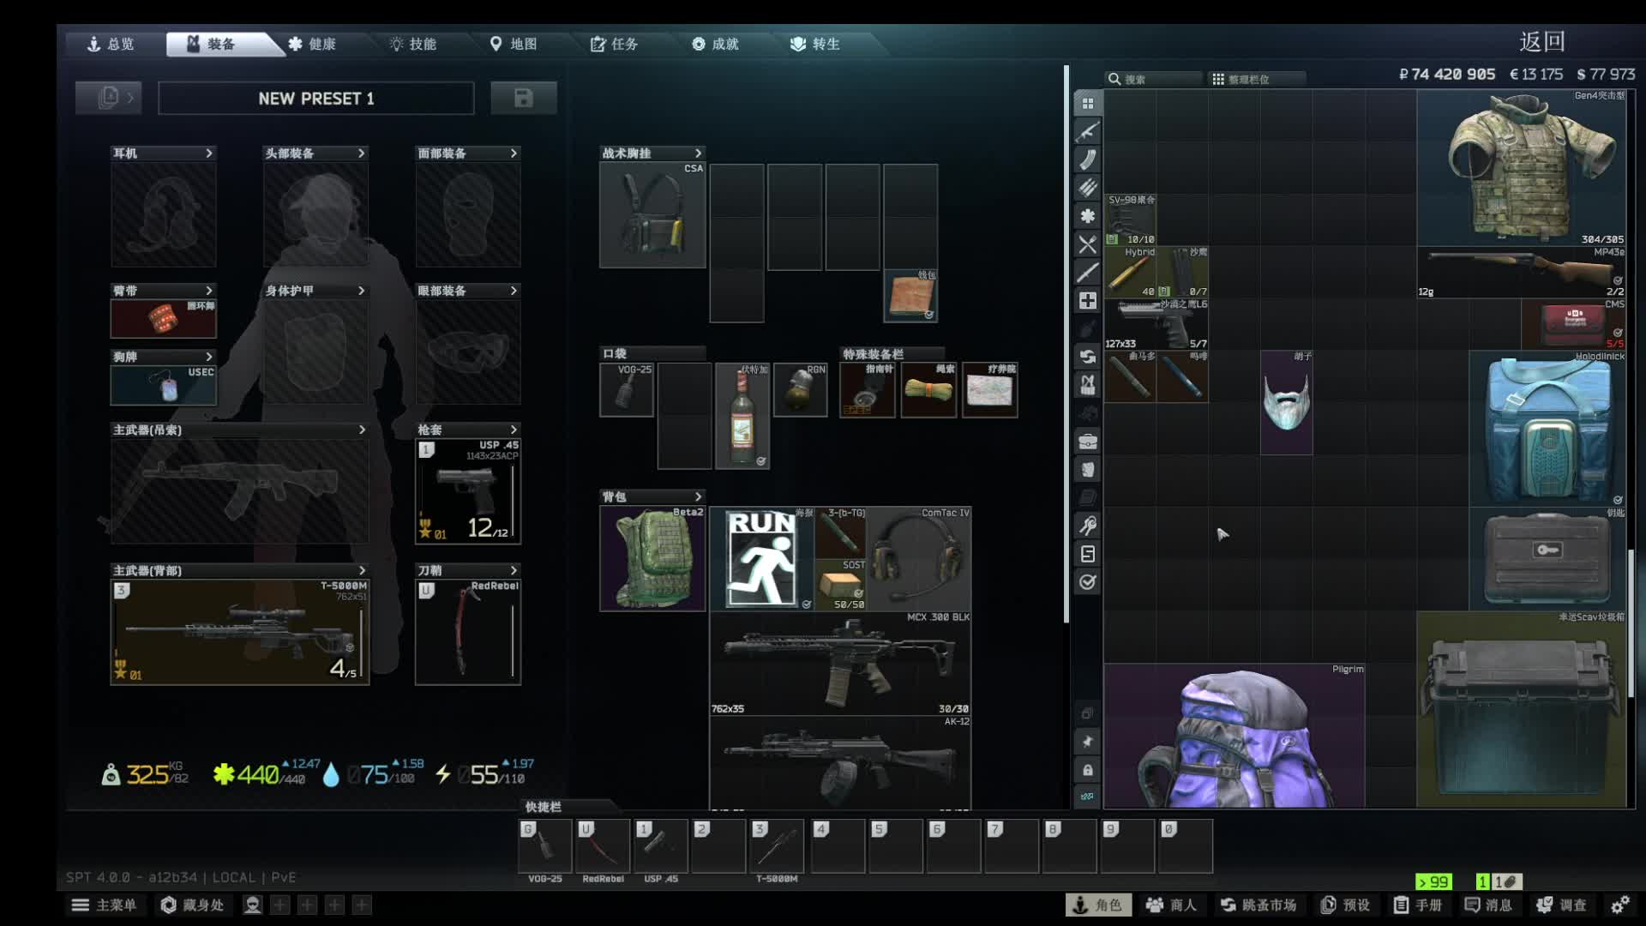
Task: Expand the 耳机 headset slot arrow
Action: pos(208,153)
